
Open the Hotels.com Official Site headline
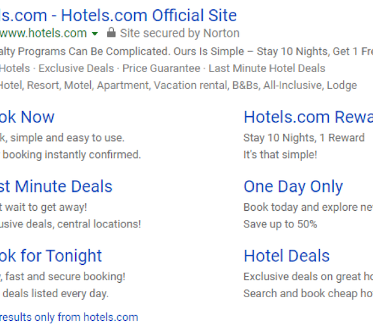(x=118, y=15)
